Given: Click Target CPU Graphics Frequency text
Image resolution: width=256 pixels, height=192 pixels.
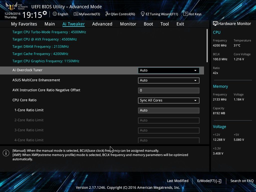Looking at the screenshot, I should click(x=46, y=61).
